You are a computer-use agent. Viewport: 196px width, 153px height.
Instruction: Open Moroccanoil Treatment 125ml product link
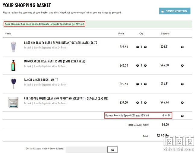[55, 61]
